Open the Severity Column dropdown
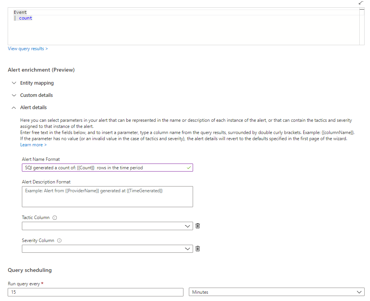This screenshot has width=370, height=301. point(107,249)
